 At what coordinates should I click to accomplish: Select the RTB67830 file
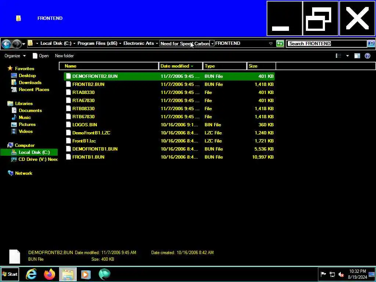[169, 116]
